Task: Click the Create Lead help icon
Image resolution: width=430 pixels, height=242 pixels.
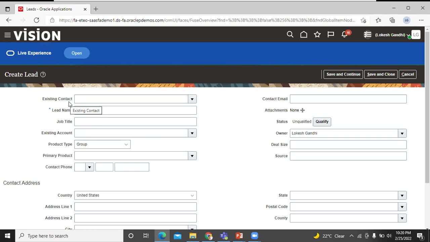Action: pyautogui.click(x=43, y=75)
